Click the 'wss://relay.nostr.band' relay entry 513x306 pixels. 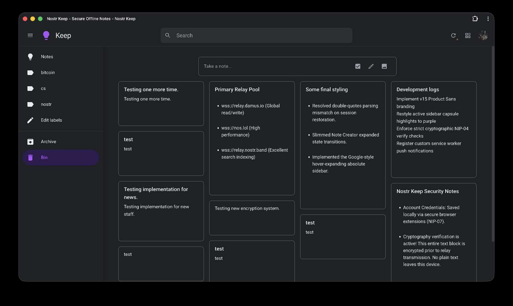pyautogui.click(x=255, y=154)
